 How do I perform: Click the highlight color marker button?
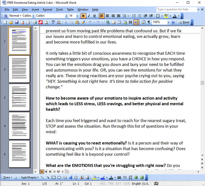(166, 16)
